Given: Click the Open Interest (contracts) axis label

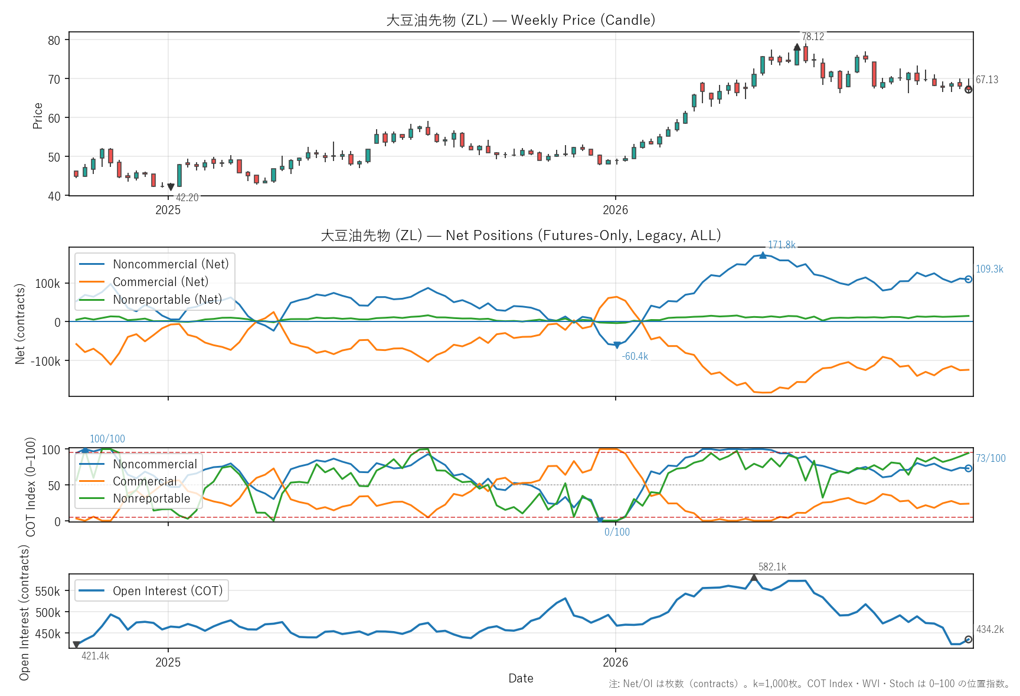Looking at the screenshot, I should click(24, 612).
